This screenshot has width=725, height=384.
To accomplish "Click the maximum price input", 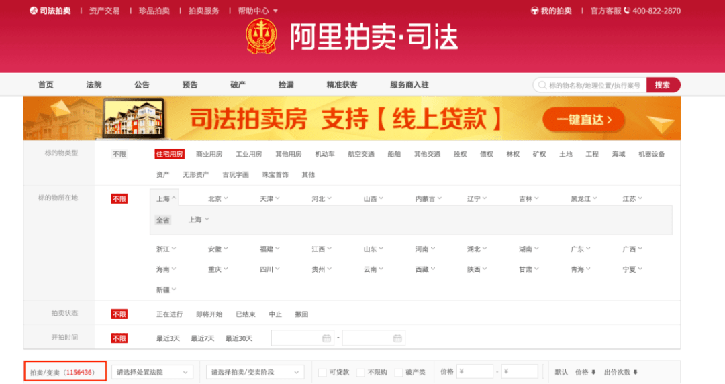I will [520, 371].
